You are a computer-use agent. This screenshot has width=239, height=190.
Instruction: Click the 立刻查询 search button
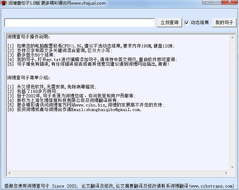point(170,23)
